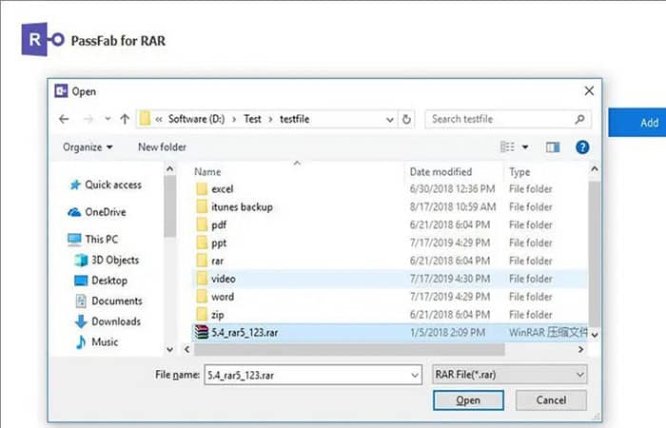Expand the address bar path history
The width and height of the screenshot is (666, 428).
click(x=389, y=120)
